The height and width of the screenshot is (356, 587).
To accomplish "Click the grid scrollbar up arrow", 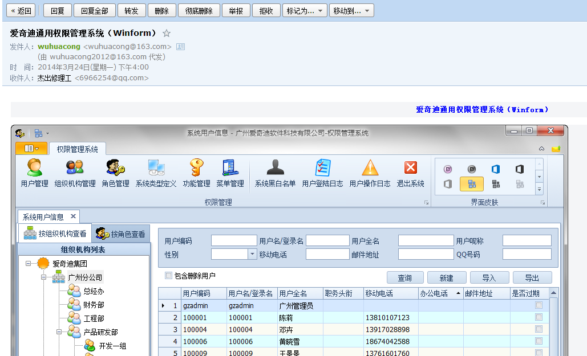I will [553, 292].
